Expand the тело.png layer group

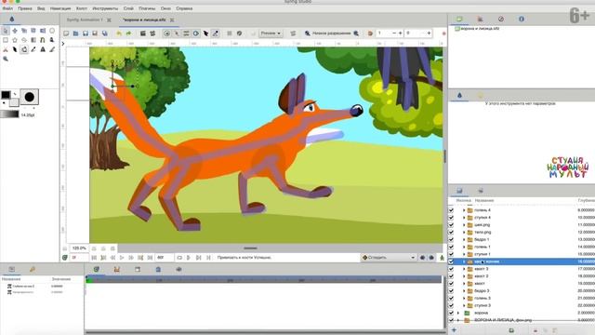pos(464,232)
